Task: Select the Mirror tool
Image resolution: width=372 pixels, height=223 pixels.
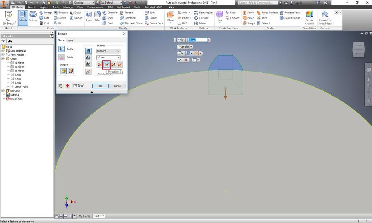Action: [200, 23]
